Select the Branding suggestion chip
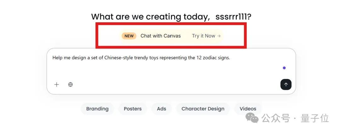The image size is (340, 132). point(97,109)
